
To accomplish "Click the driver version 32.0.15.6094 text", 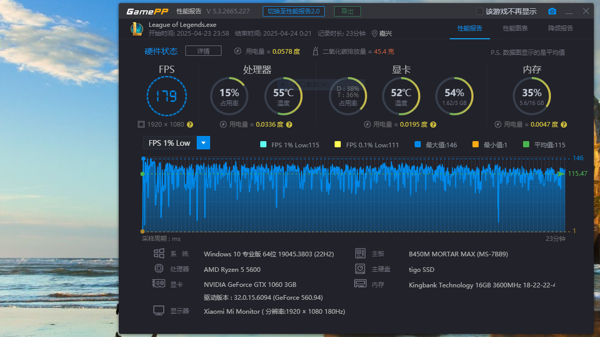I will [263, 298].
